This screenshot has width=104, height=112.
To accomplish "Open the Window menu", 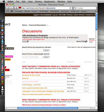I will (x=61, y=2).
